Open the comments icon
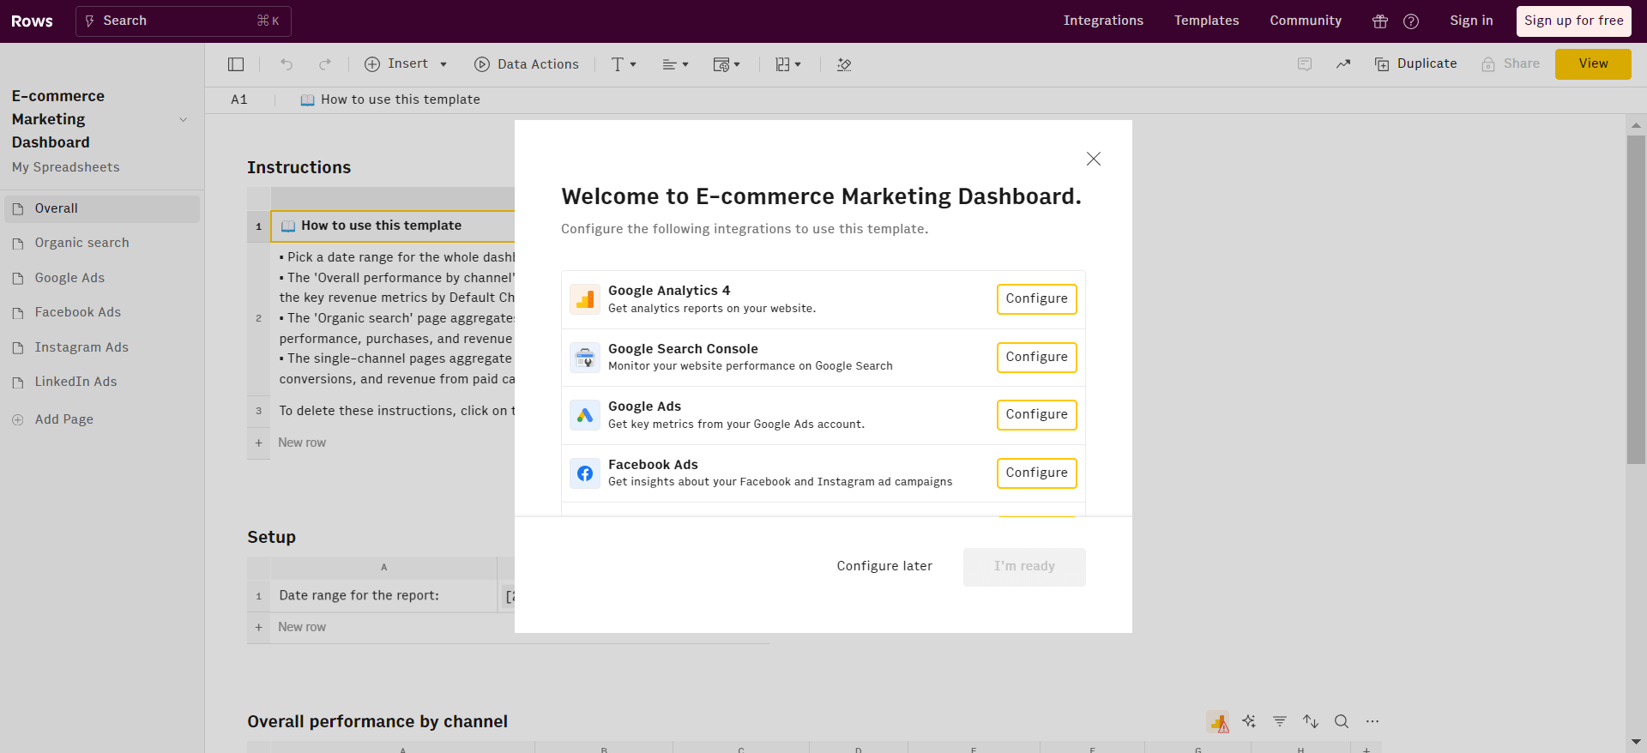 pyautogui.click(x=1305, y=64)
